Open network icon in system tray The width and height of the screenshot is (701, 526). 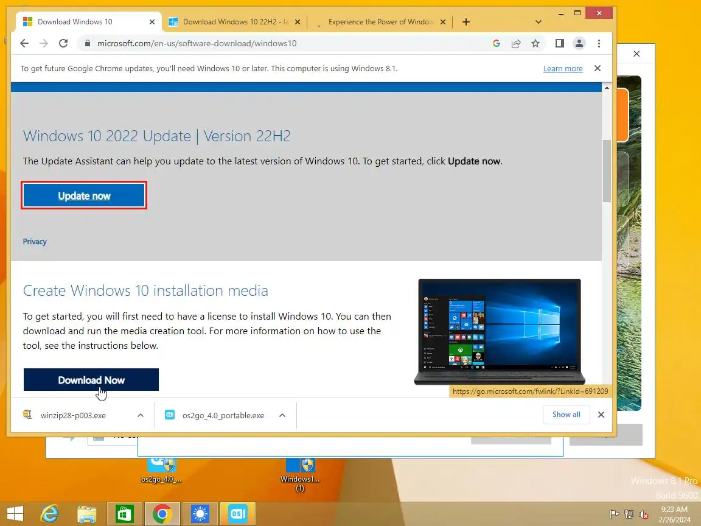click(629, 514)
